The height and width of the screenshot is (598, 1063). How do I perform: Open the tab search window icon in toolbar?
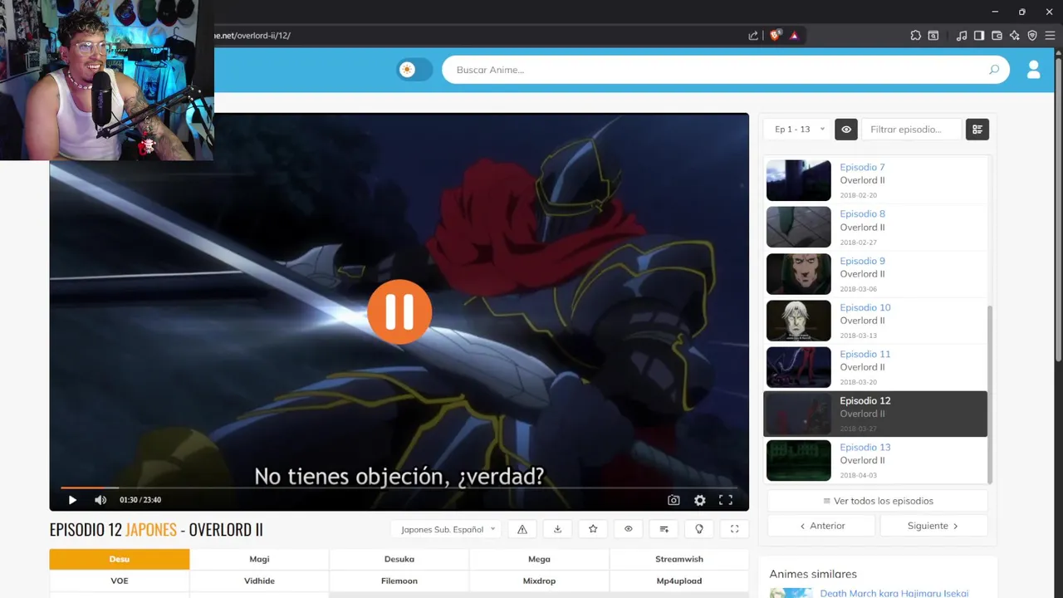coord(933,36)
